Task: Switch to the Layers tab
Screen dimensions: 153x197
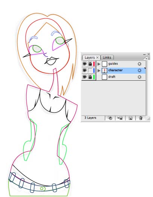Action: [89, 57]
